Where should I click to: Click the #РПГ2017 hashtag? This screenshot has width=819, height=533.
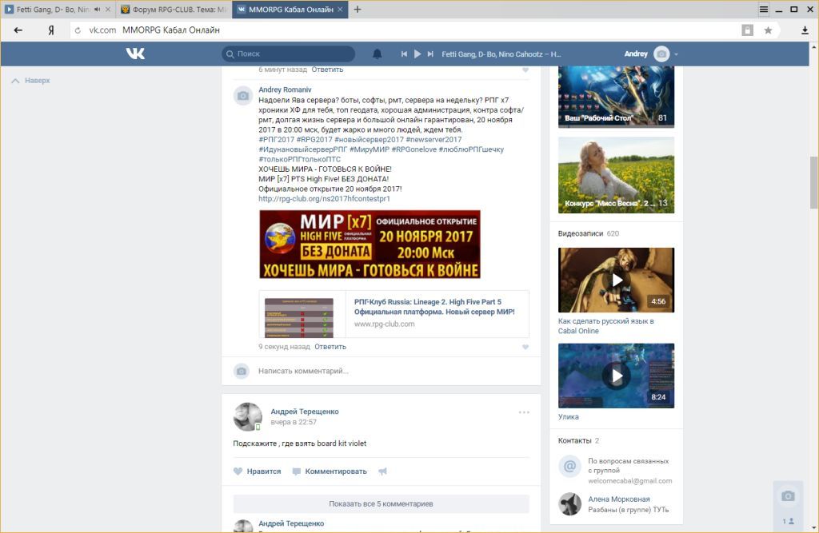276,139
